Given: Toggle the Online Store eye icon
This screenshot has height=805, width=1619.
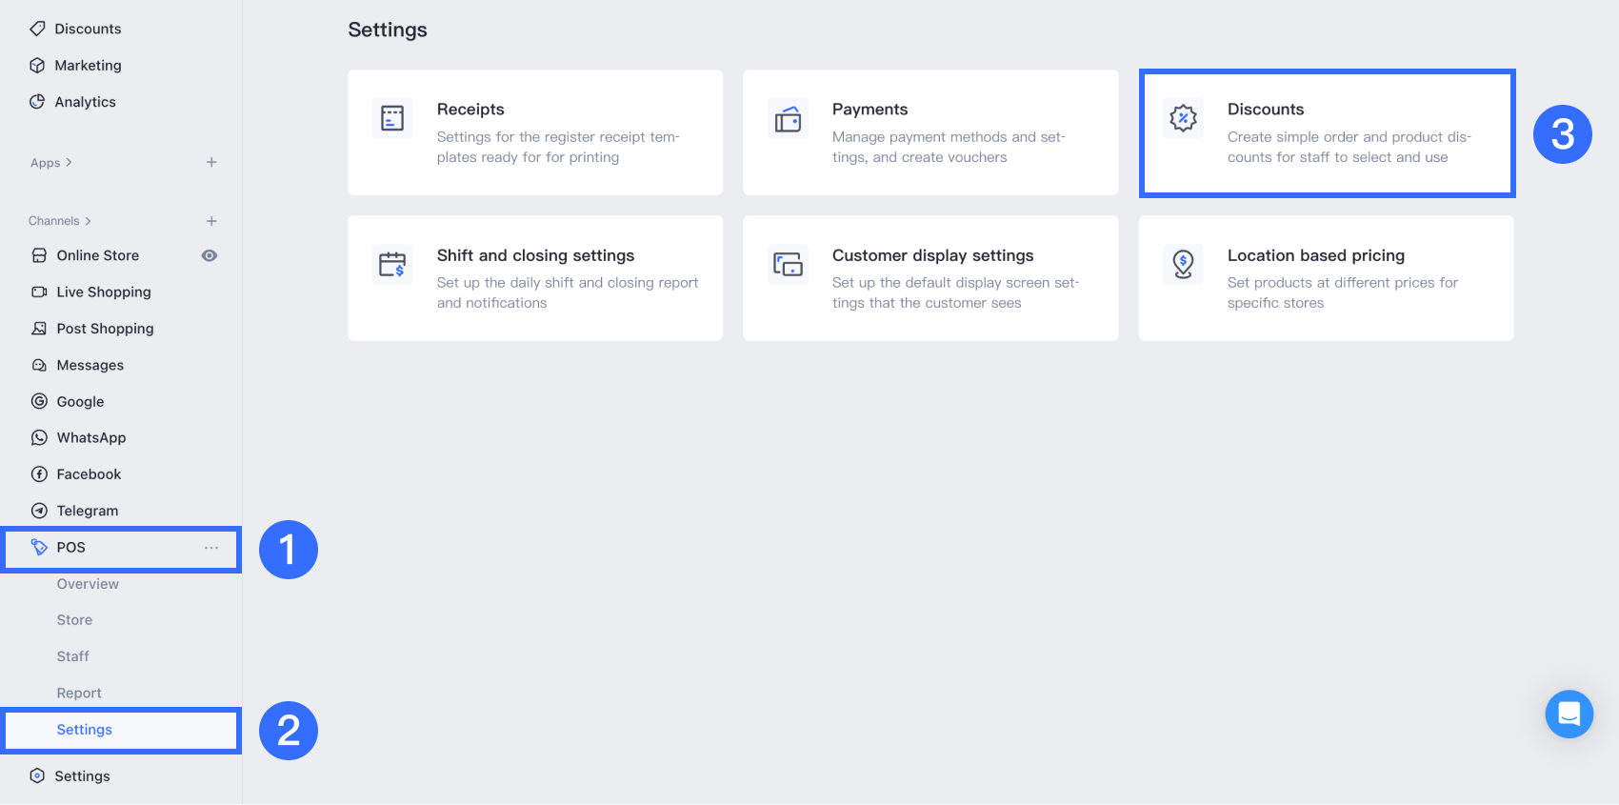Looking at the screenshot, I should [210, 255].
